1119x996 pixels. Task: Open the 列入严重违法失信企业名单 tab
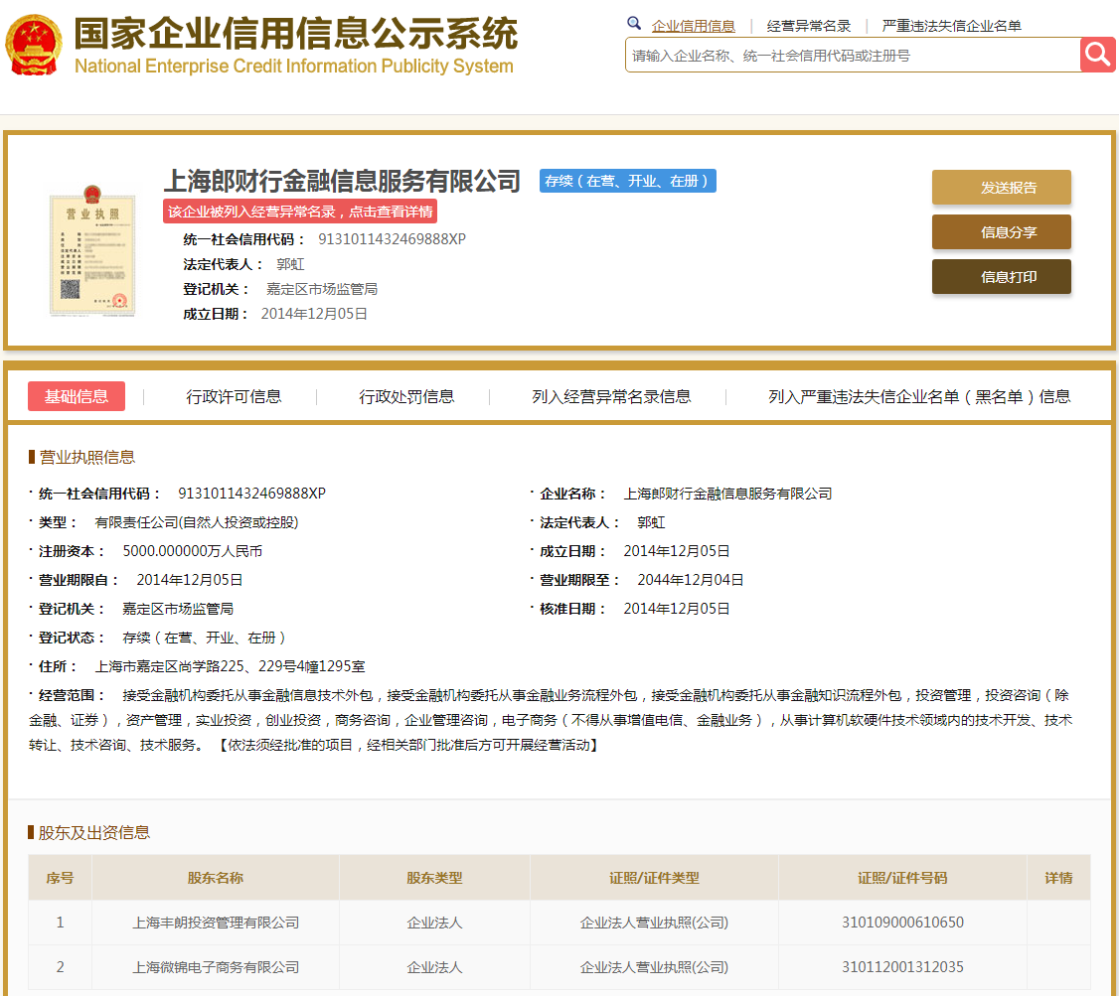coord(906,396)
